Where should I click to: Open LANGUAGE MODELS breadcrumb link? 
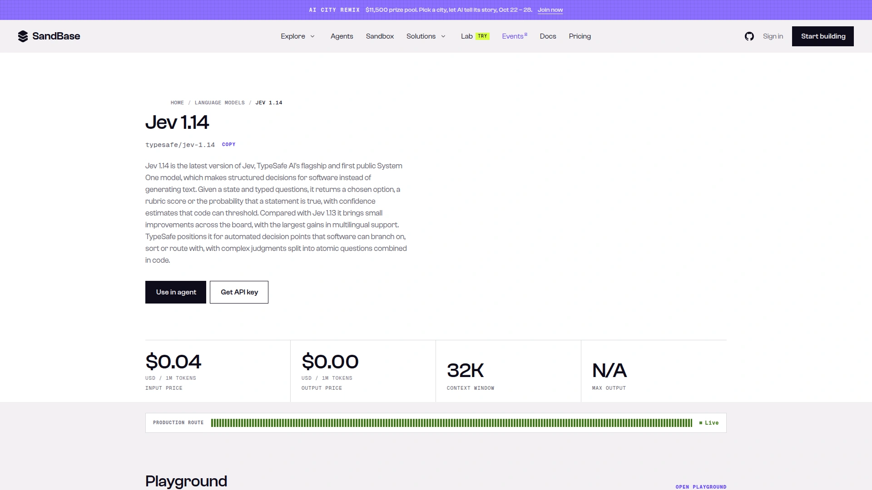click(x=220, y=103)
